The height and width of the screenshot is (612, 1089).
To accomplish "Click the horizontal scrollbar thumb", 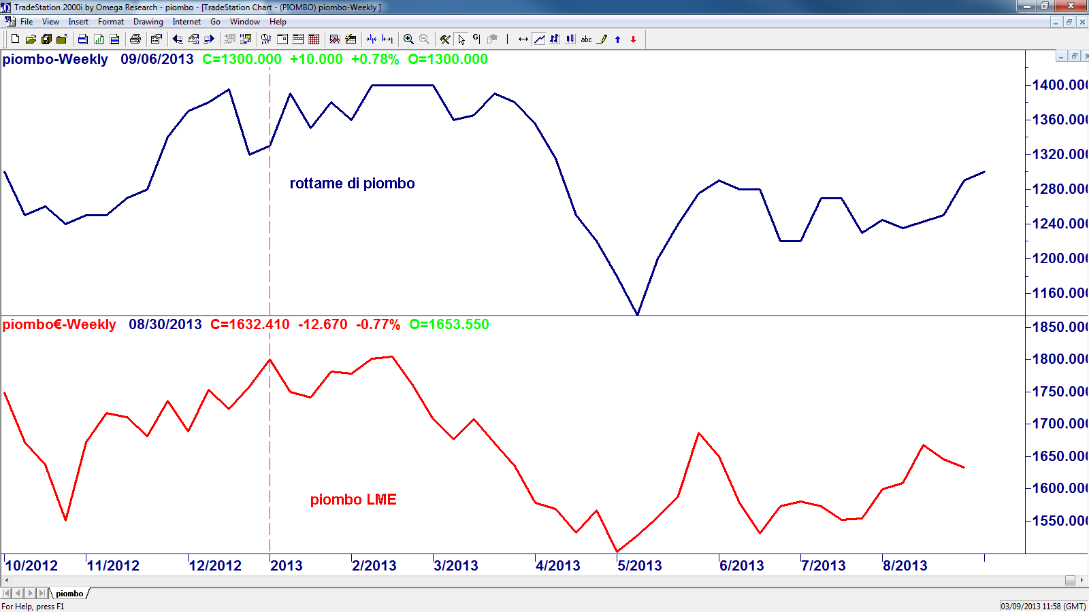I will click(x=1070, y=580).
